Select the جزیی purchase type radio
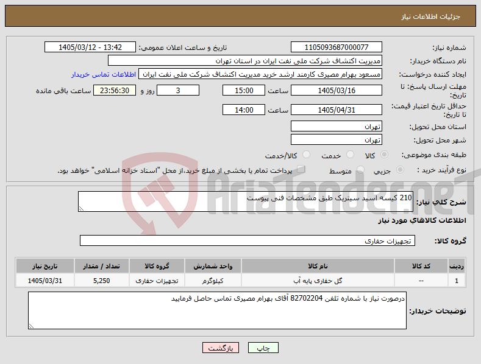The width and height of the screenshot is (481, 364). tap(400, 170)
